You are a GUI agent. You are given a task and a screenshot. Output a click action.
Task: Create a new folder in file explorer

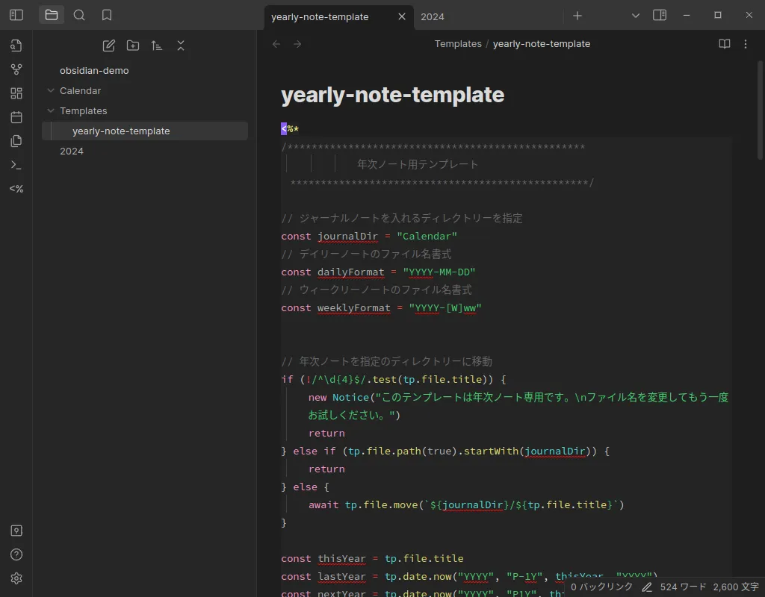pos(133,46)
